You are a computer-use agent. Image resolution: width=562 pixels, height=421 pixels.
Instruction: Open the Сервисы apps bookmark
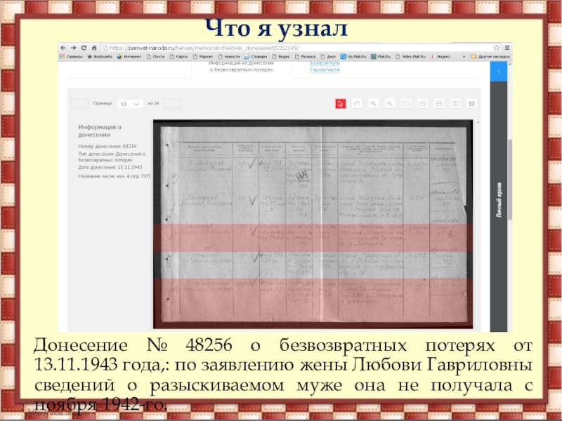coord(71,57)
